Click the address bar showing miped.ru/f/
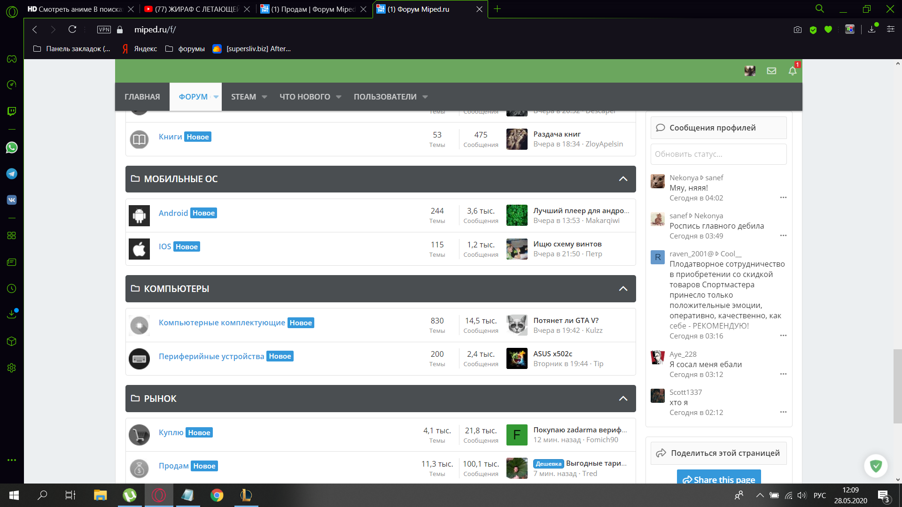The height and width of the screenshot is (507, 902). click(155, 30)
